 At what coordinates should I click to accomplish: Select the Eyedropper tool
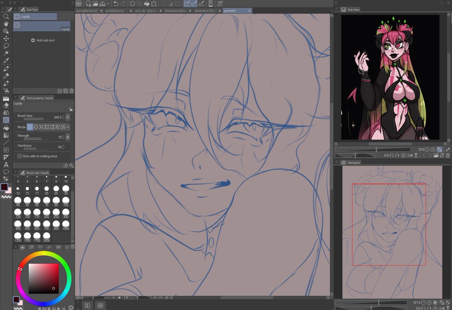tap(6, 61)
